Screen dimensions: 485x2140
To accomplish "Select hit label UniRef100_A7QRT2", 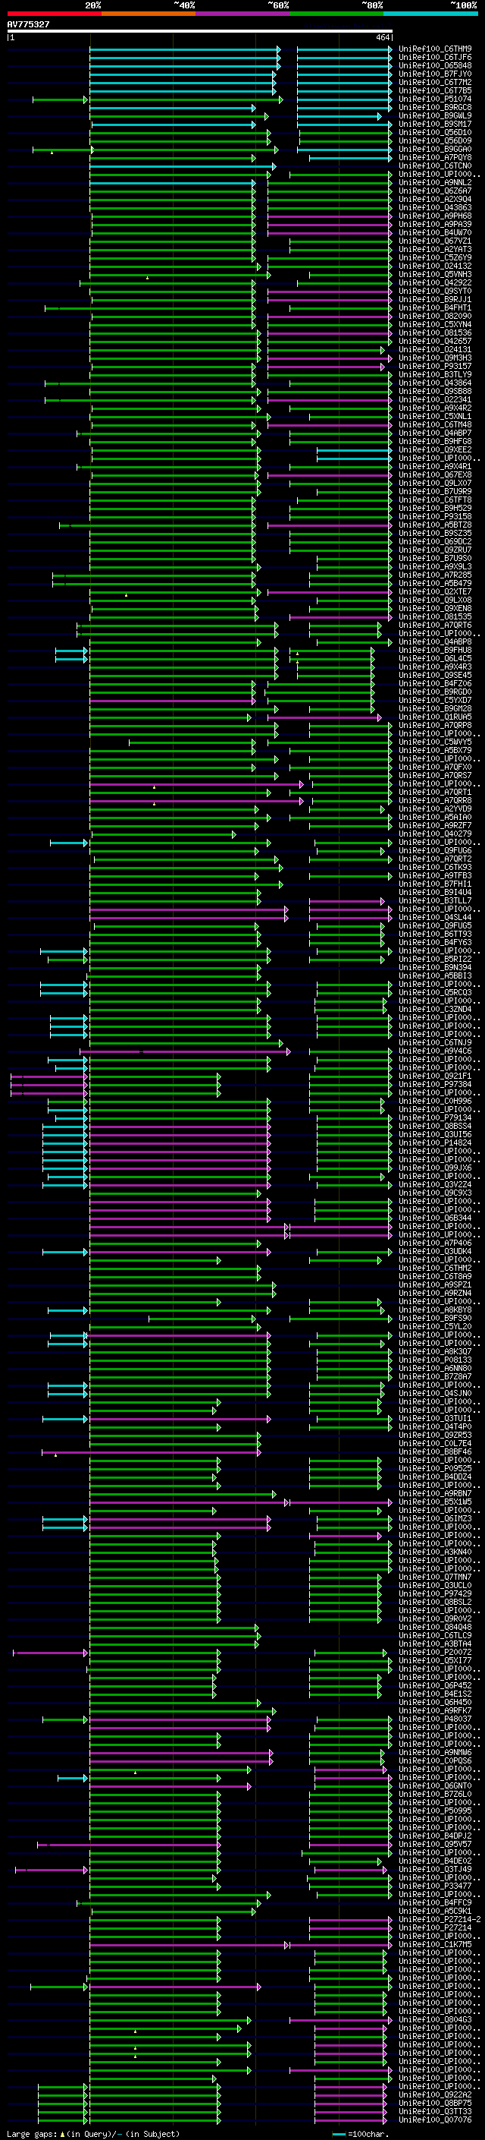I will (435, 858).
